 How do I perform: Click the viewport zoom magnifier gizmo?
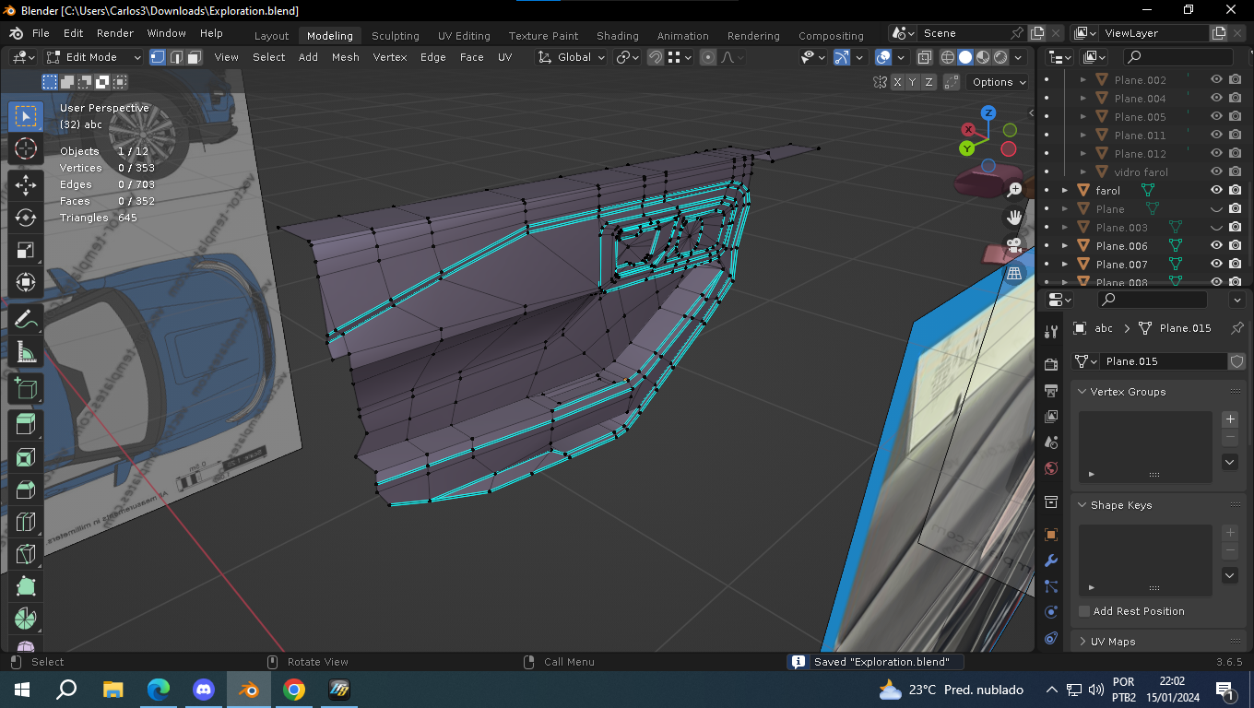1014,190
